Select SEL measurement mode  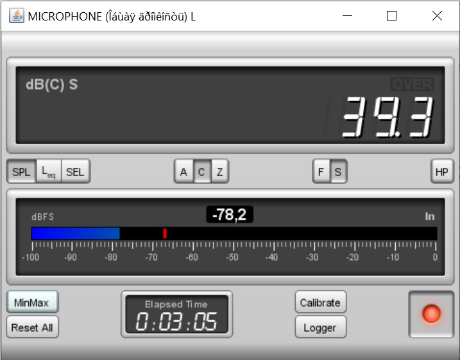pos(75,172)
